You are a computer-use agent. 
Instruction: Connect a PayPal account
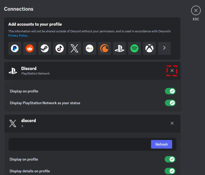[15, 48]
